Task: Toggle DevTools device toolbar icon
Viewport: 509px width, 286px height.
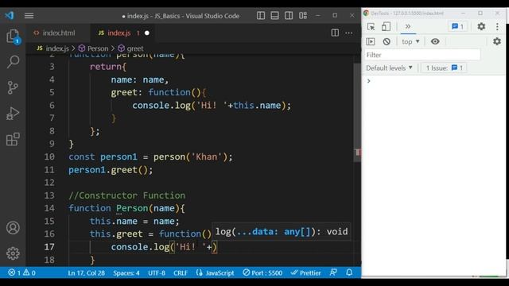Action: pyautogui.click(x=386, y=26)
